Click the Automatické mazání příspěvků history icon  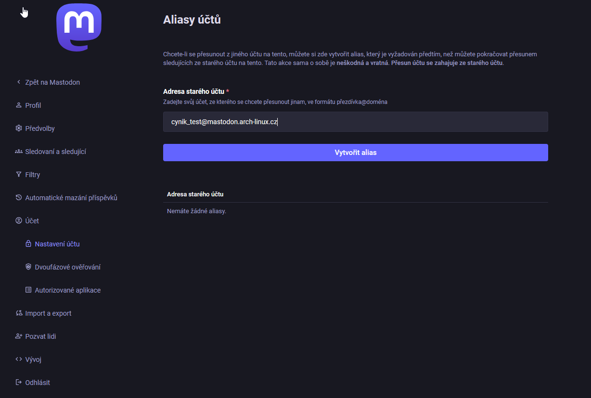click(x=19, y=198)
